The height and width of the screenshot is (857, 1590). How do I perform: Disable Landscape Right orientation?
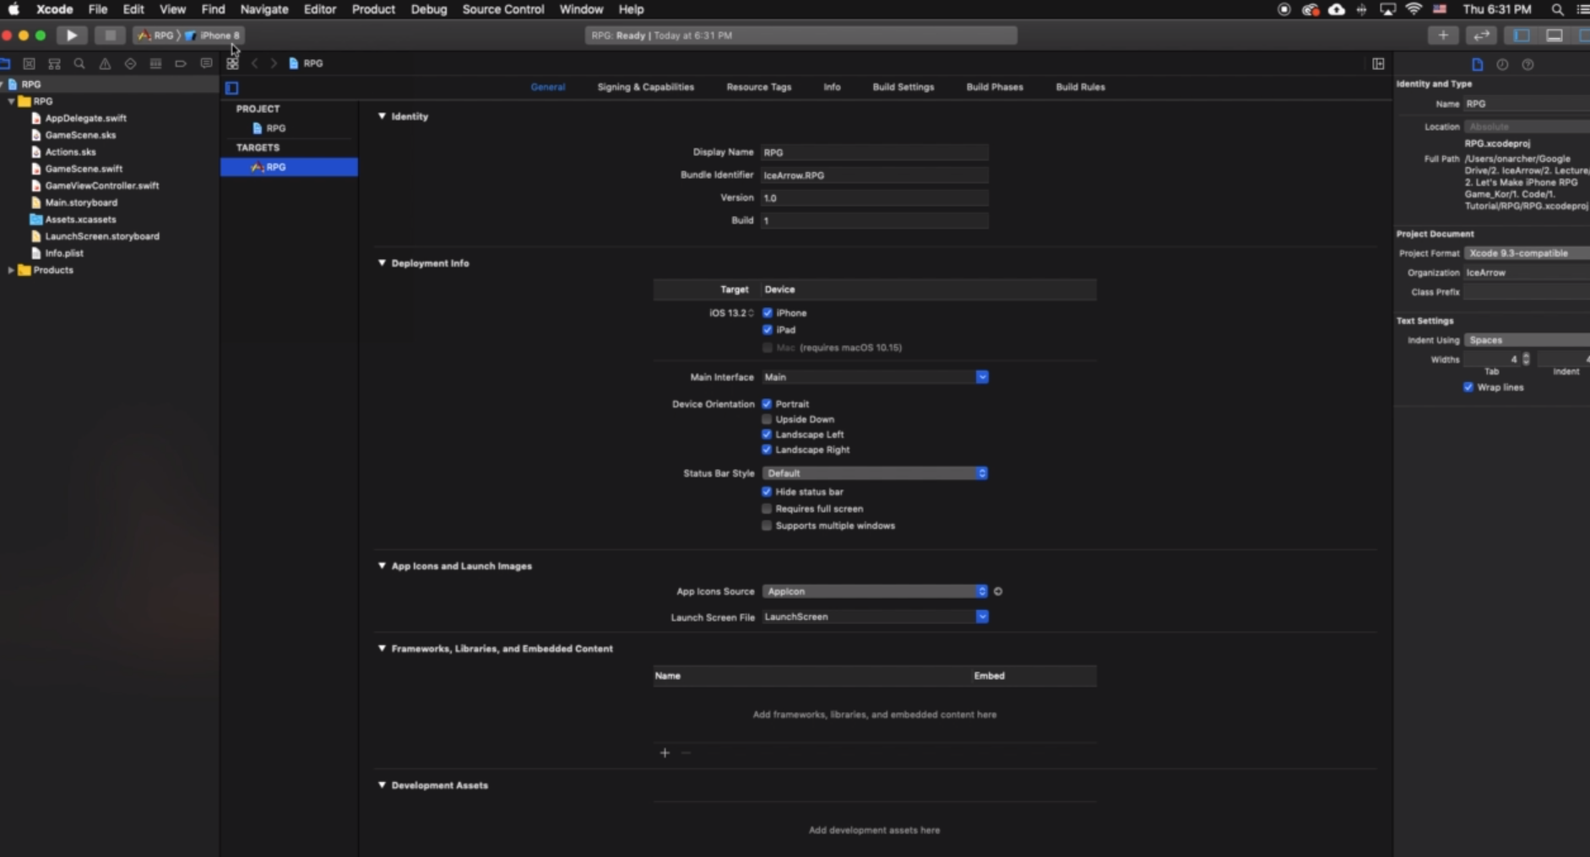pyautogui.click(x=767, y=450)
